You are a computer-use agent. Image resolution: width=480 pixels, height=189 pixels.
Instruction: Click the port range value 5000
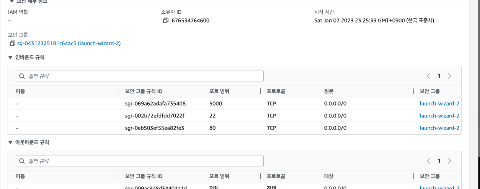216,104
